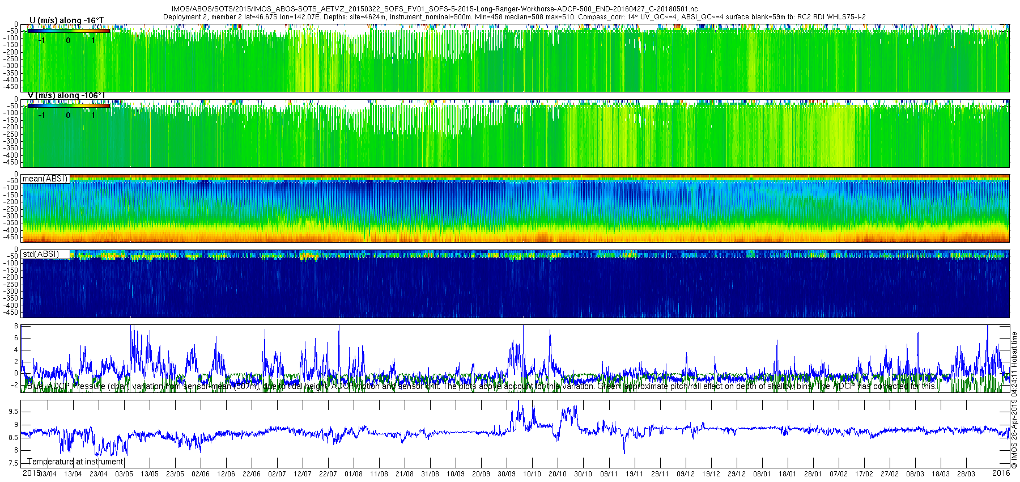Image resolution: width=1020 pixels, height=482 pixels.
Task: Click the '-450' depth tick of the std(ABSI) panel
Action: tap(11, 312)
